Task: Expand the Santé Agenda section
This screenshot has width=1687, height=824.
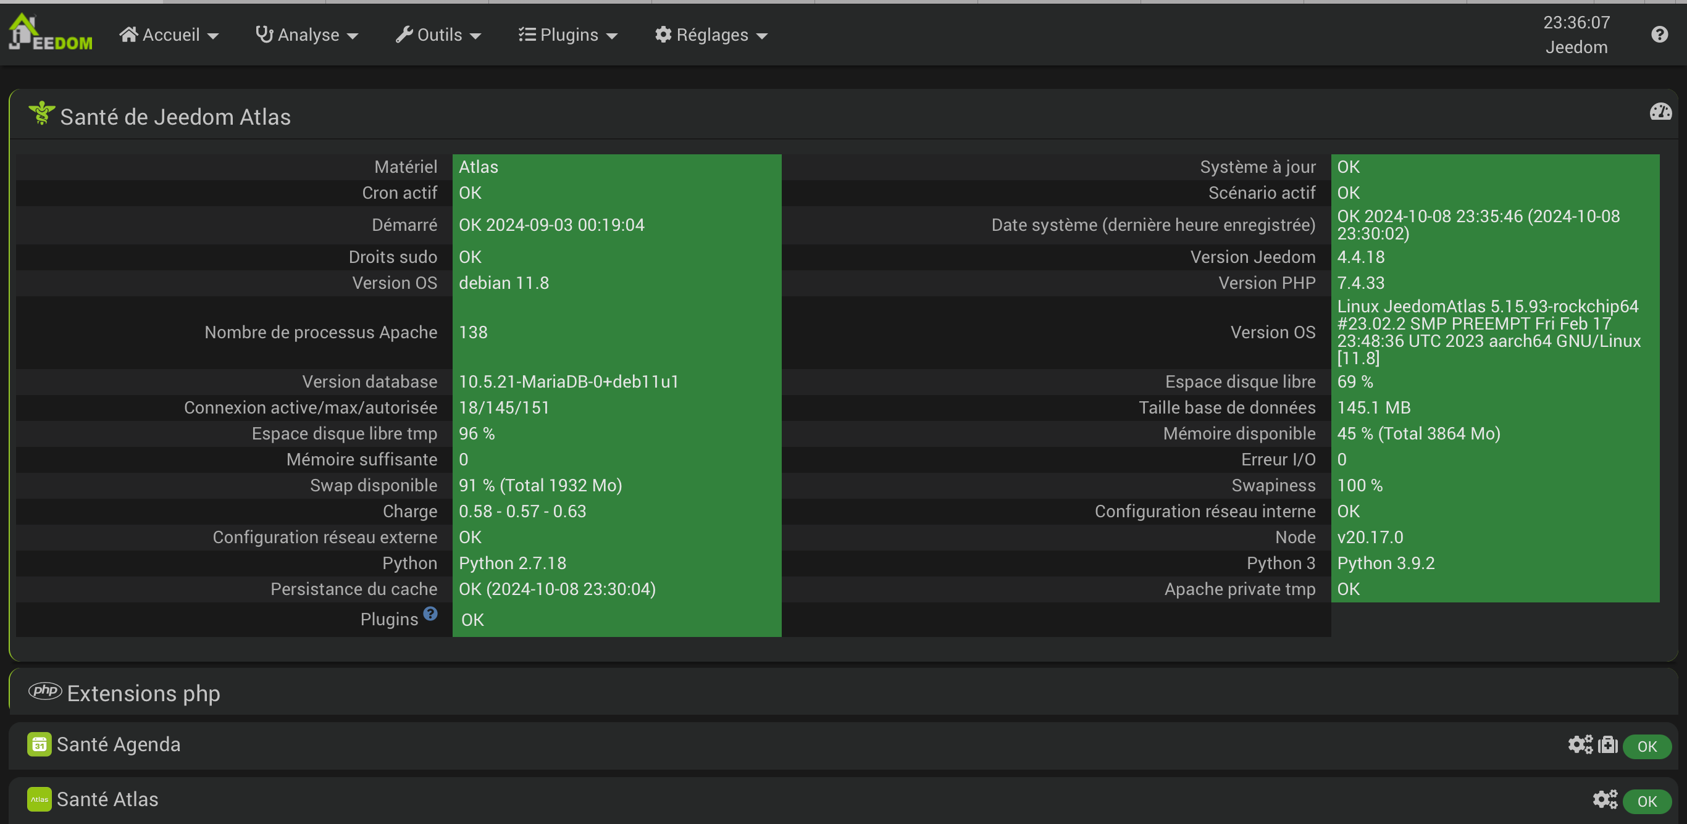Action: 843,746
